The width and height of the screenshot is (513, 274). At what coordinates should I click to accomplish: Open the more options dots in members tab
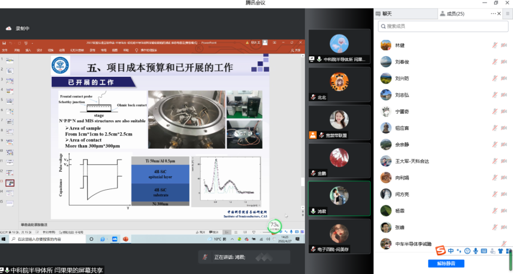click(493, 14)
